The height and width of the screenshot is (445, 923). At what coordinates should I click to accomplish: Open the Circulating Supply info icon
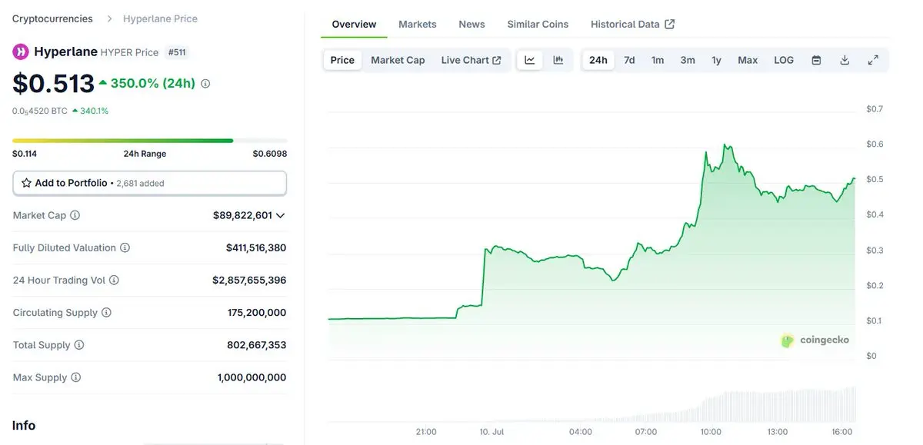pos(106,313)
